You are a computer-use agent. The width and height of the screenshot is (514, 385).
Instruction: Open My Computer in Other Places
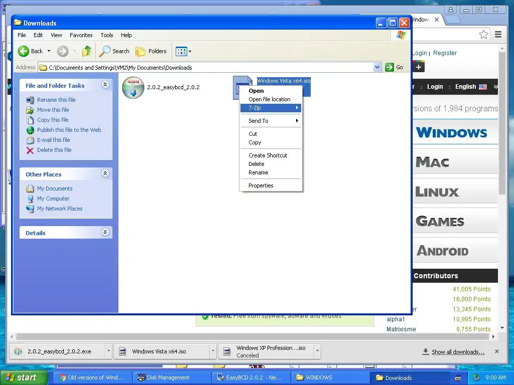(53, 199)
